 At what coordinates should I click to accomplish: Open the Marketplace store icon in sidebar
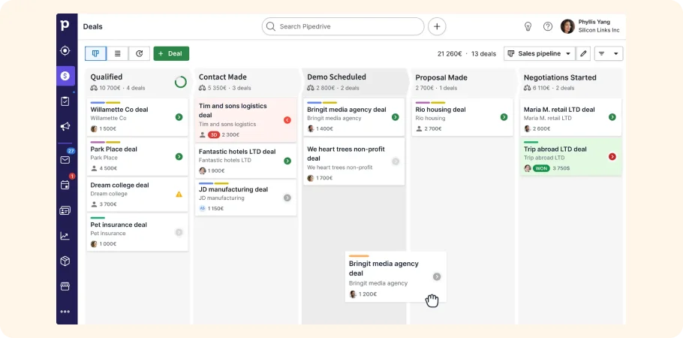point(65,286)
